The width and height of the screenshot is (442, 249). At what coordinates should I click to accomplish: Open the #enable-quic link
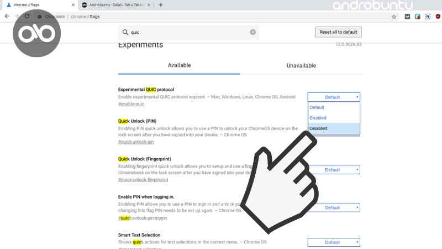pyautogui.click(x=131, y=104)
